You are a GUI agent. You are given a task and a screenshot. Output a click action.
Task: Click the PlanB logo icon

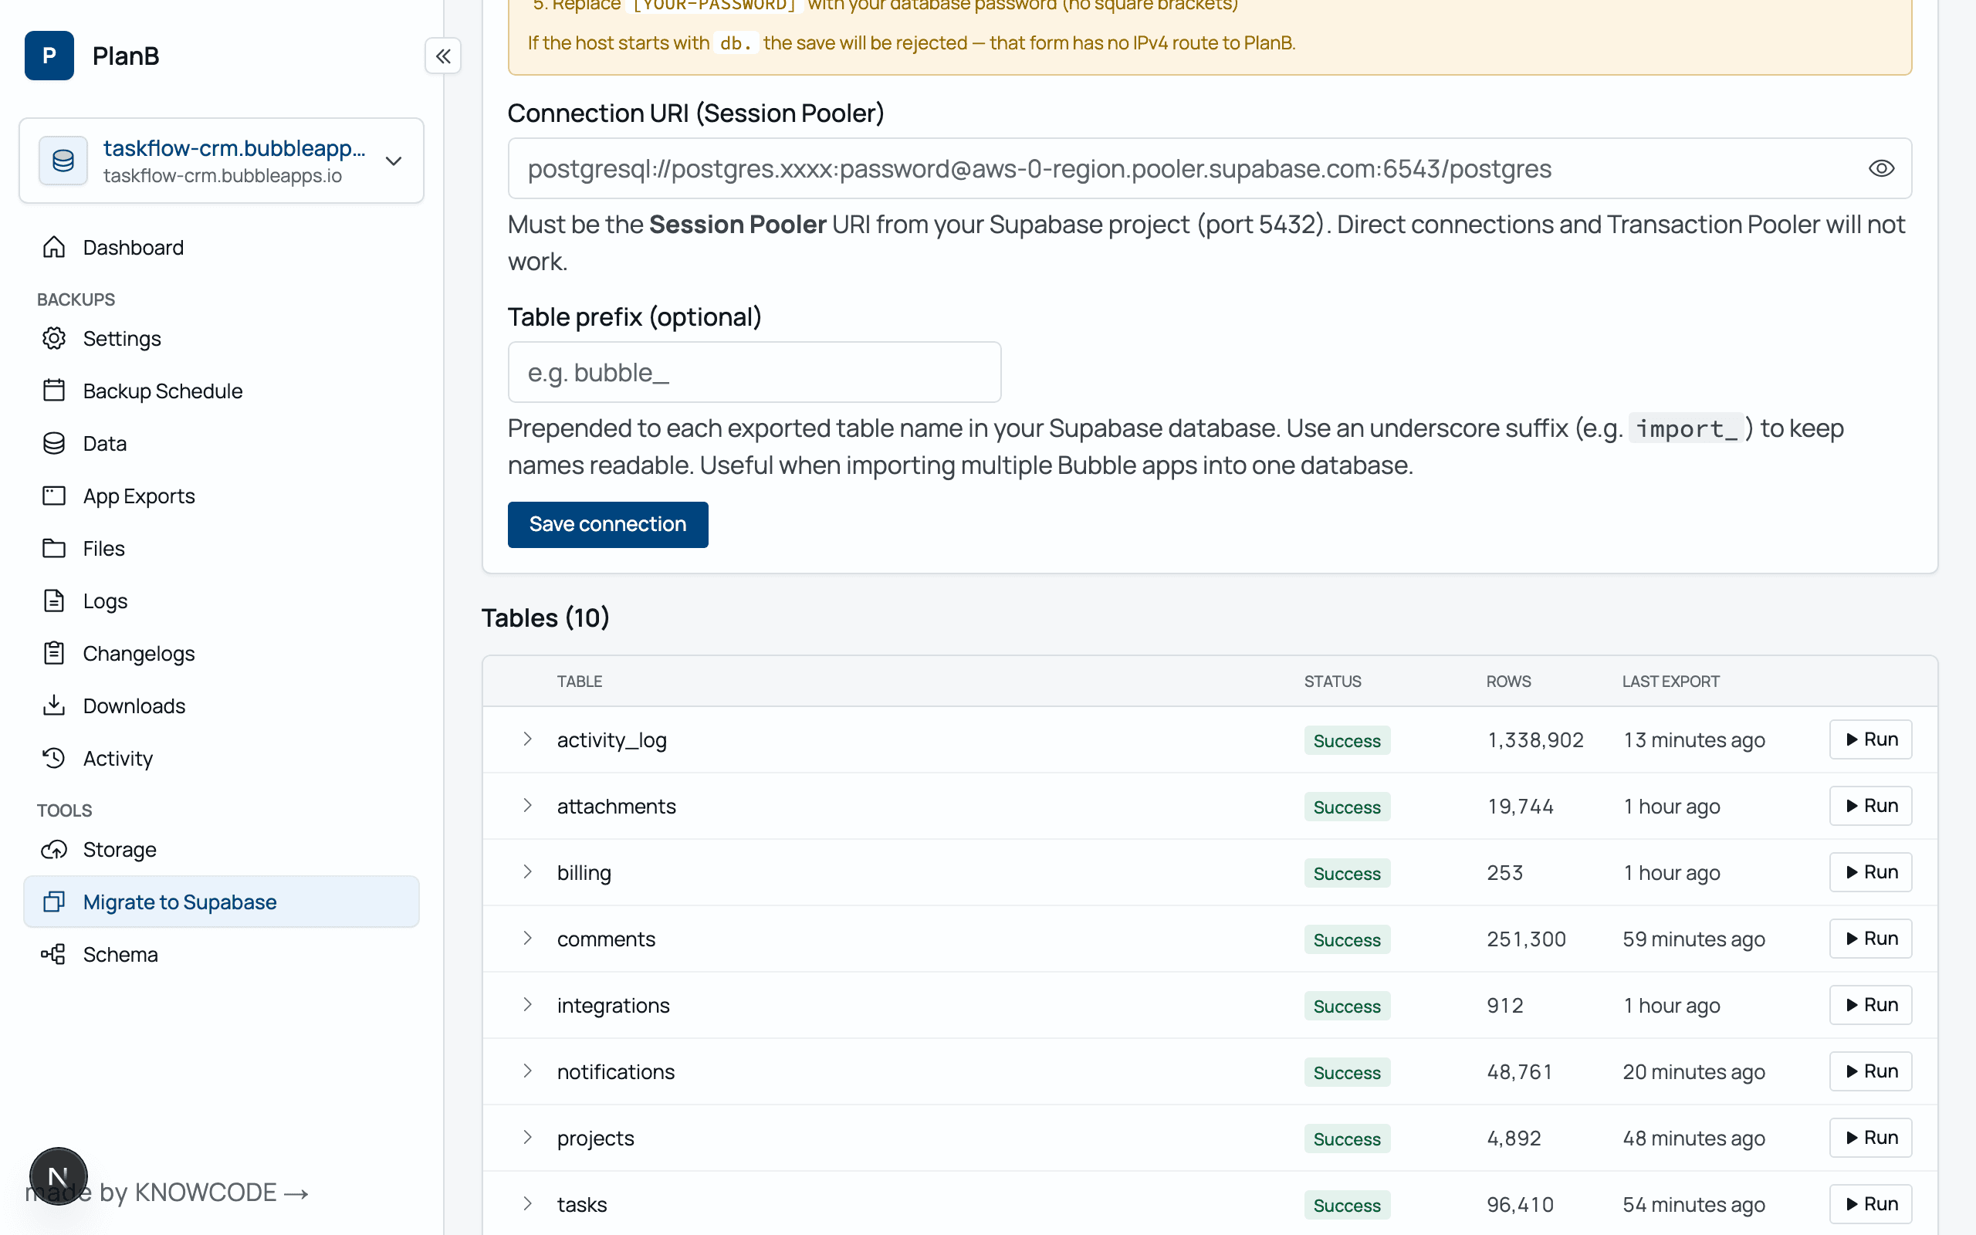click(49, 56)
